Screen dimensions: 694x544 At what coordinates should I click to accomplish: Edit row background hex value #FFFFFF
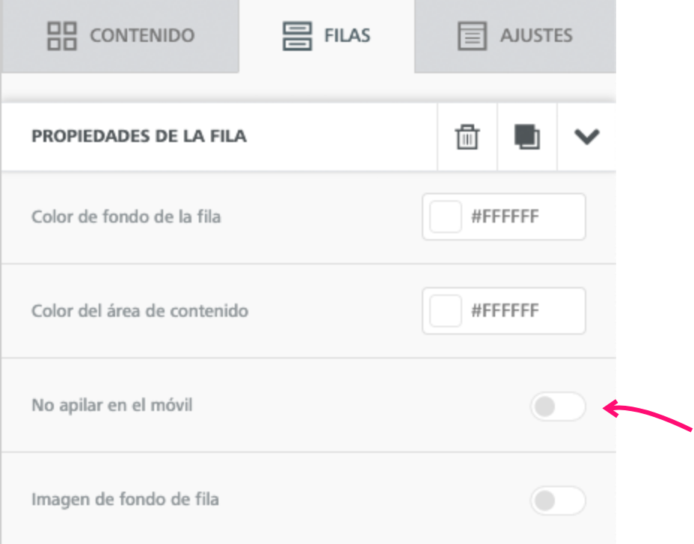[x=505, y=217]
